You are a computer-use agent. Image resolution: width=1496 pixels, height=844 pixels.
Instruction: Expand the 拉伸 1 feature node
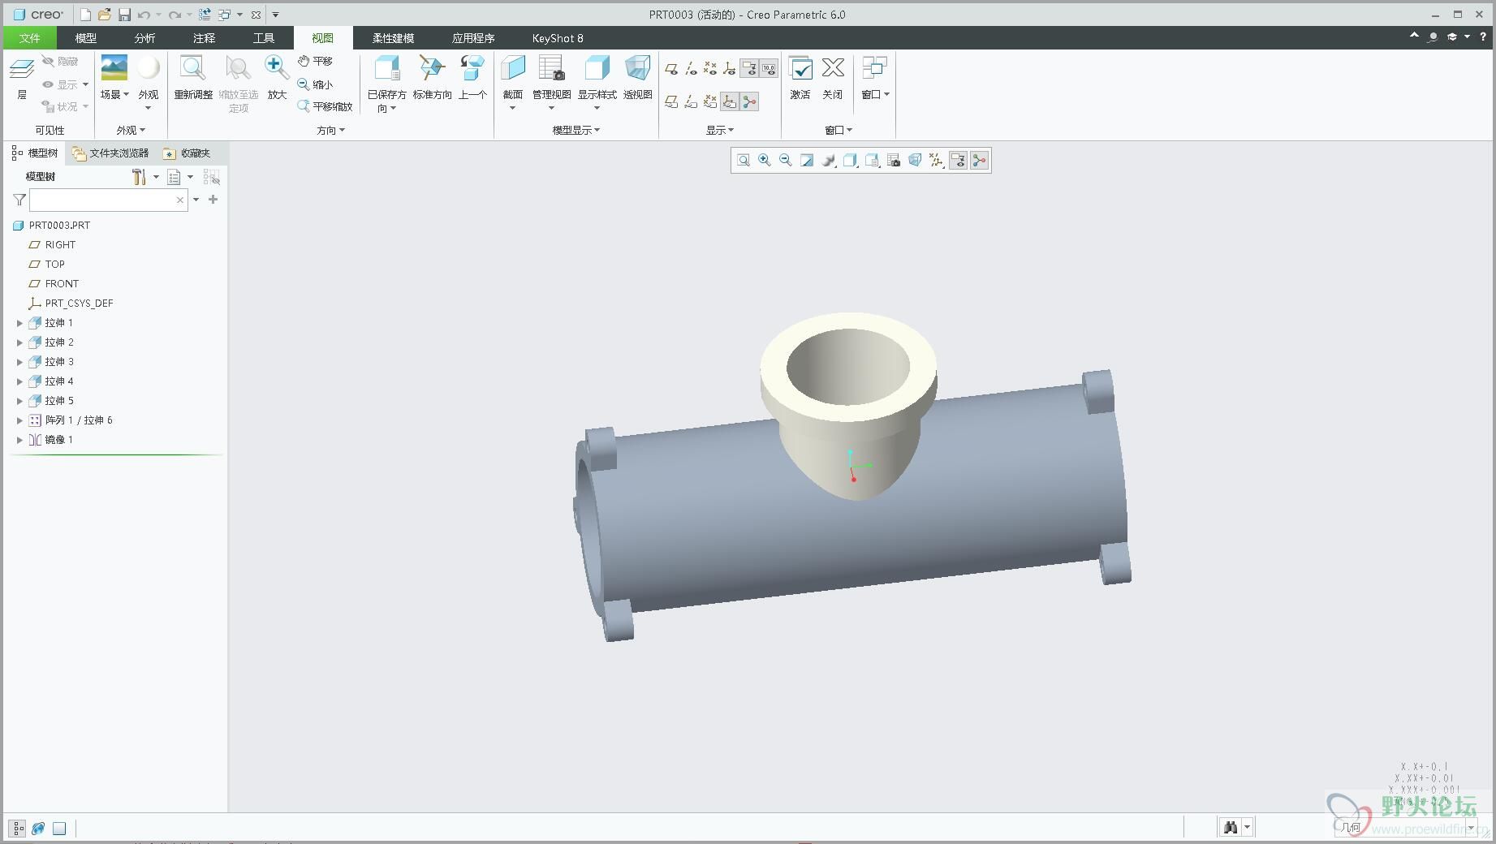(x=19, y=323)
